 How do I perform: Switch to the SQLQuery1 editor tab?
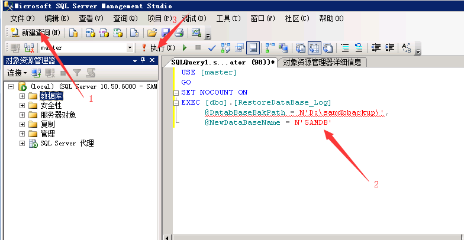223,63
